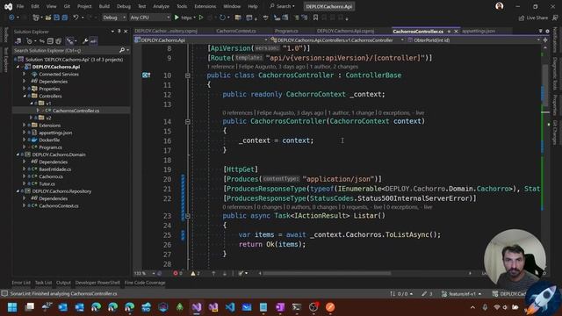Image resolution: width=562 pixels, height=316 pixels.
Task: Toggle Preview Selected Items in Solution Explorer
Action: pyautogui.click(x=93, y=41)
